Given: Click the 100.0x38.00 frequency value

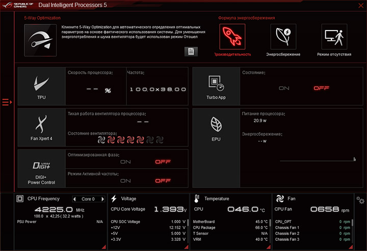Looking at the screenshot, I should pos(158,89).
